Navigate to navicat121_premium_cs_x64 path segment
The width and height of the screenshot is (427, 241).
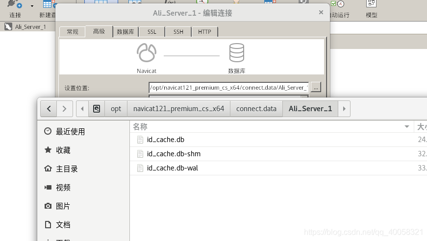[178, 109]
